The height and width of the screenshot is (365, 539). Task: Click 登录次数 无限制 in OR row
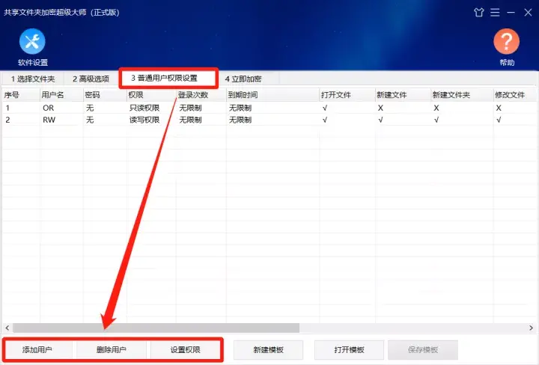coord(190,108)
